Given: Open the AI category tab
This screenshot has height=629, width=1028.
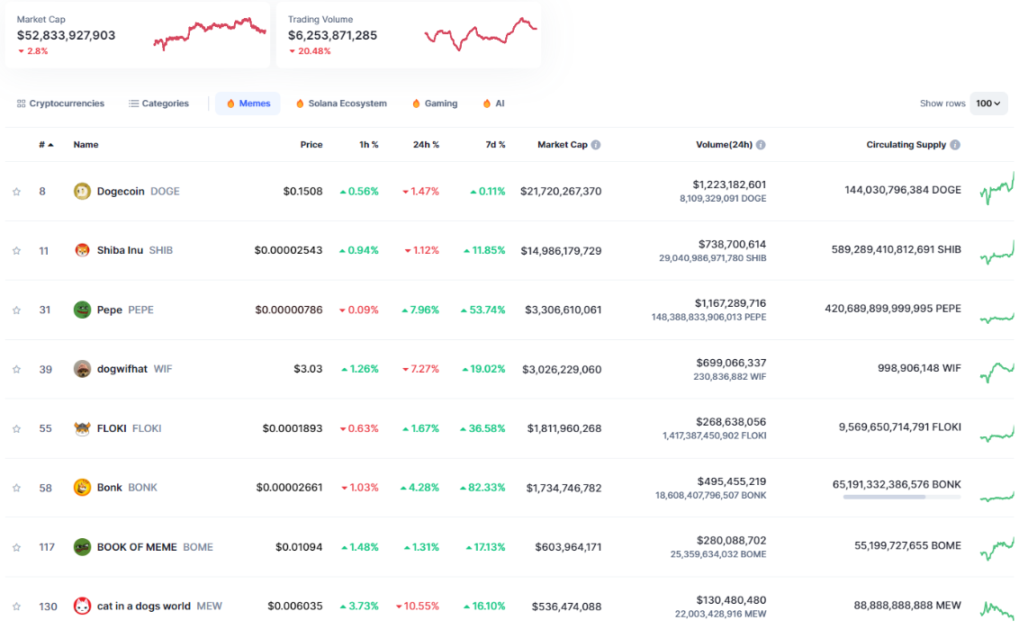Looking at the screenshot, I should (x=493, y=103).
